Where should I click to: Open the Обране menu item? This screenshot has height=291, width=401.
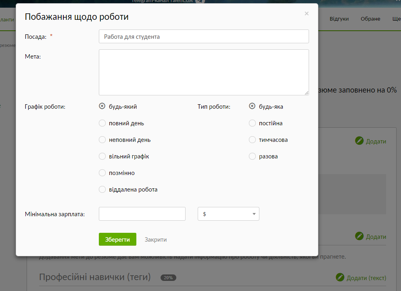370,19
